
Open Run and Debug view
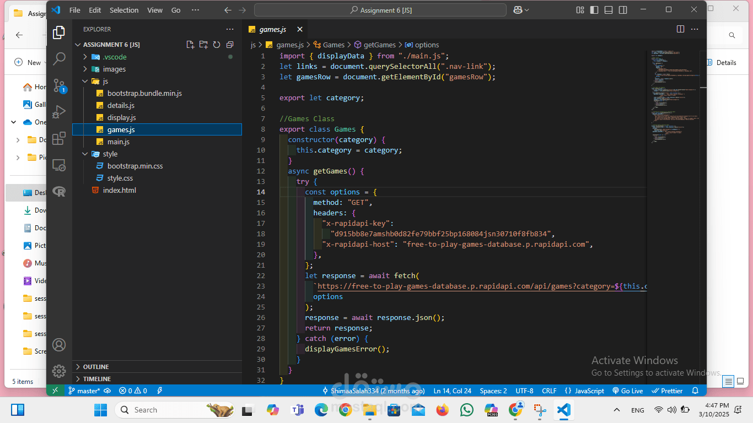[59, 112]
